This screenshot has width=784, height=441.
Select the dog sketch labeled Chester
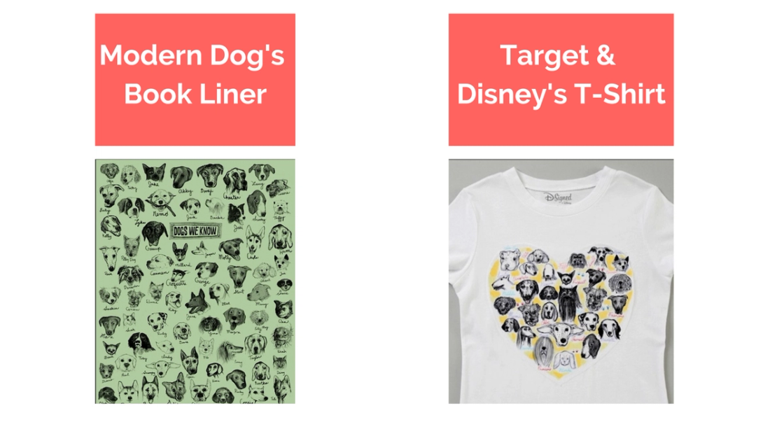235,182
